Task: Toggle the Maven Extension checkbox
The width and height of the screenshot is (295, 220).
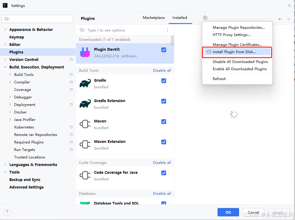Action: point(164,142)
